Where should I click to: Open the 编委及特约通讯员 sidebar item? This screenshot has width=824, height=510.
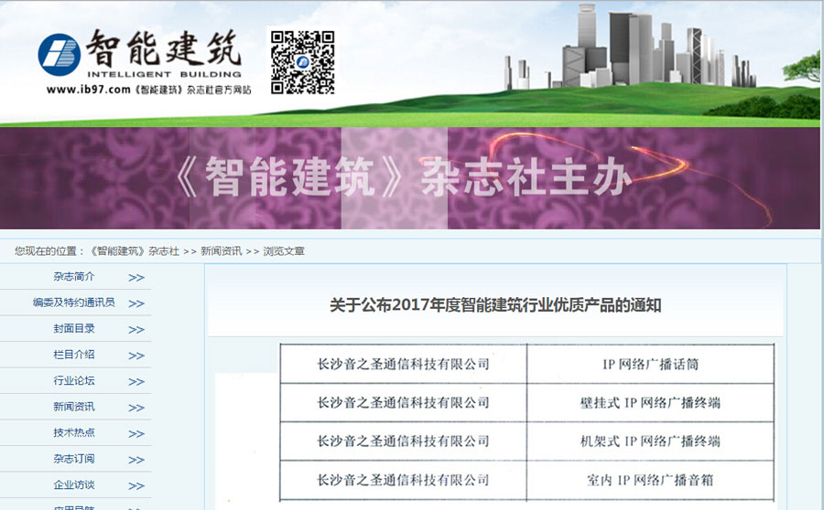(x=73, y=303)
